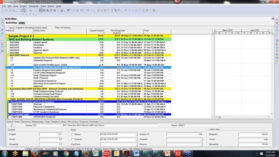The height and width of the screenshot is (157, 279).
Task: Select the 'BAS Risk Assessment & Report' row
Action: pos(88,83)
